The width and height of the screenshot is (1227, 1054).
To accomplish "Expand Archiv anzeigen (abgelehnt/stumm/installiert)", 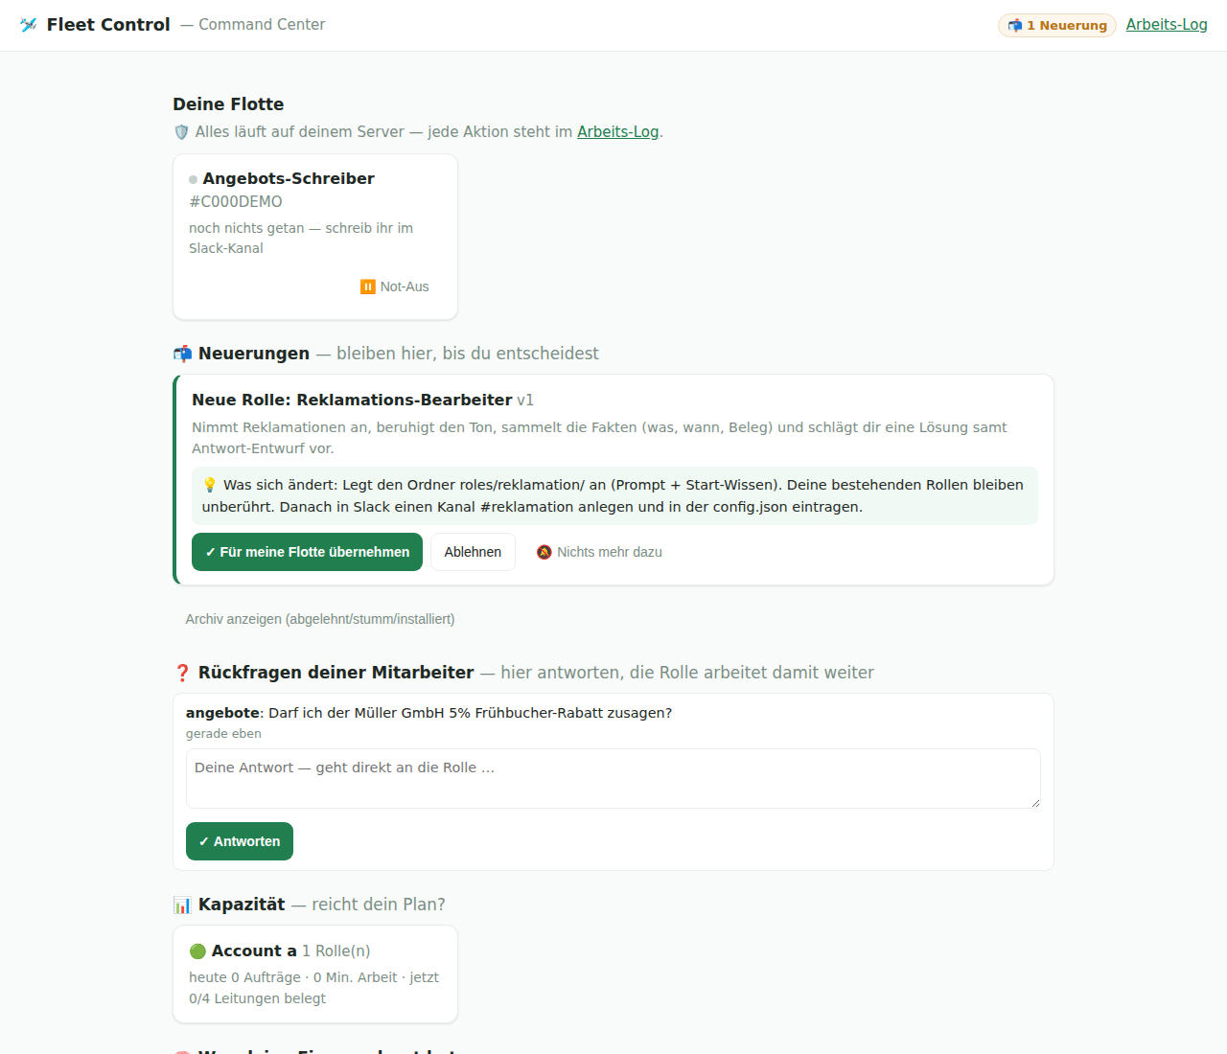I will [x=320, y=619].
